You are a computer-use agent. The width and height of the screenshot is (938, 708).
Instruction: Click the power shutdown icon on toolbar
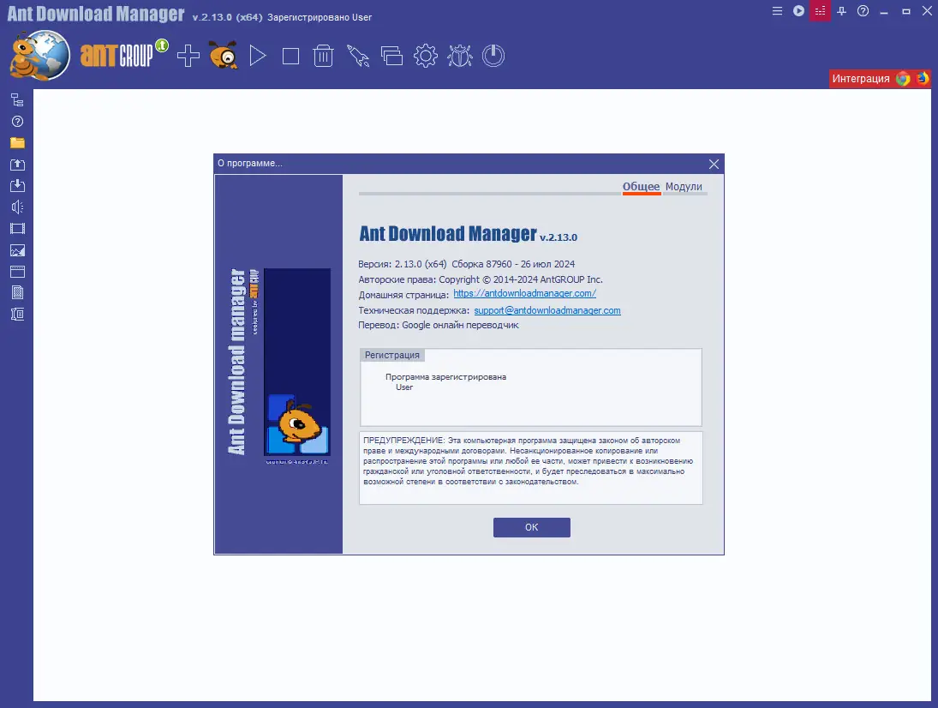(x=493, y=55)
